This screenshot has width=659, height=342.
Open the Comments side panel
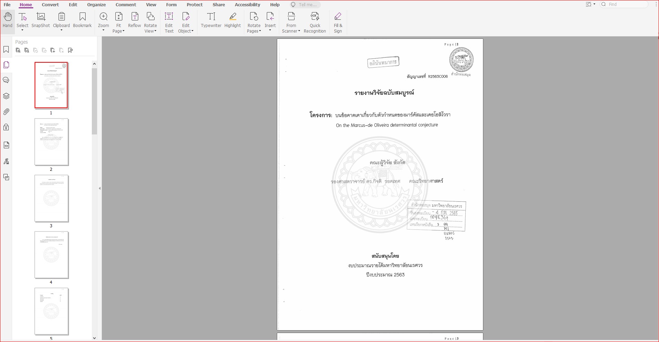tap(6, 80)
